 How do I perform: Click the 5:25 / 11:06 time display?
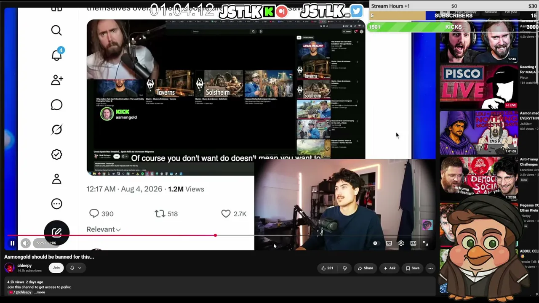coord(46,243)
